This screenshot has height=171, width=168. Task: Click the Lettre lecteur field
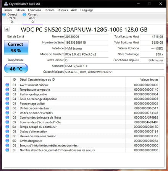(x=87, y=60)
